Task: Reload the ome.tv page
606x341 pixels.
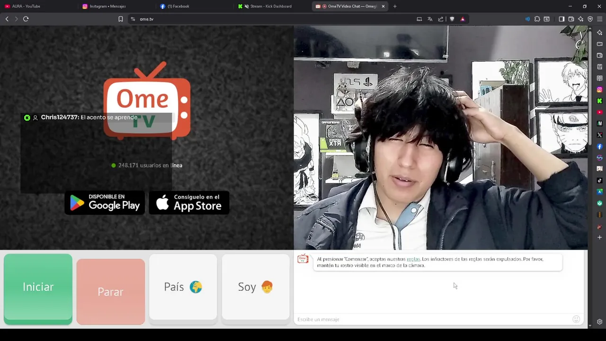Action: pyautogui.click(x=26, y=19)
